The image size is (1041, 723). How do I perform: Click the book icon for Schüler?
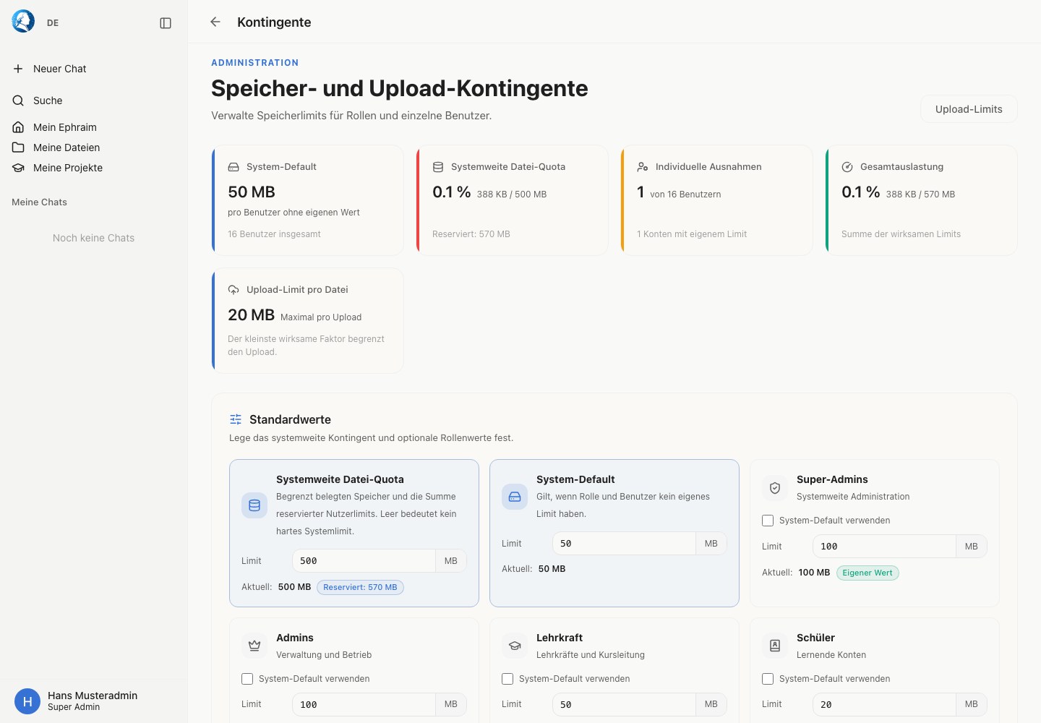tap(775, 646)
